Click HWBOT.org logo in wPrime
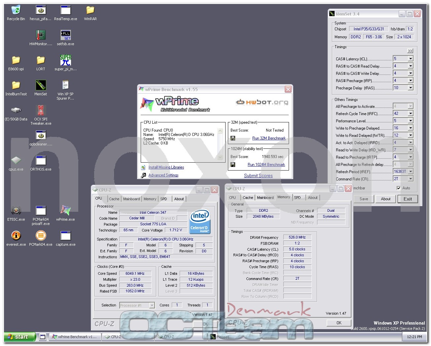 click(262, 102)
